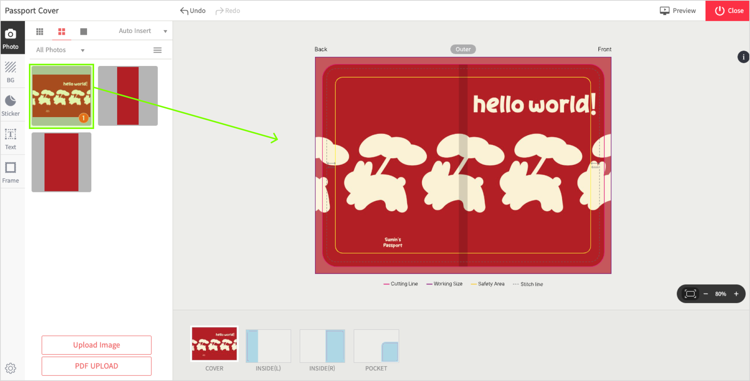
Task: Open the Photo panel in sidebar
Action: click(x=11, y=38)
